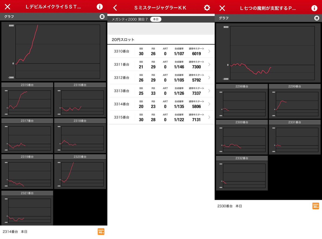The width and height of the screenshot is (322, 239).
Task: Open info for Lデビルメイクライ5 machine
Action: (100, 7)
